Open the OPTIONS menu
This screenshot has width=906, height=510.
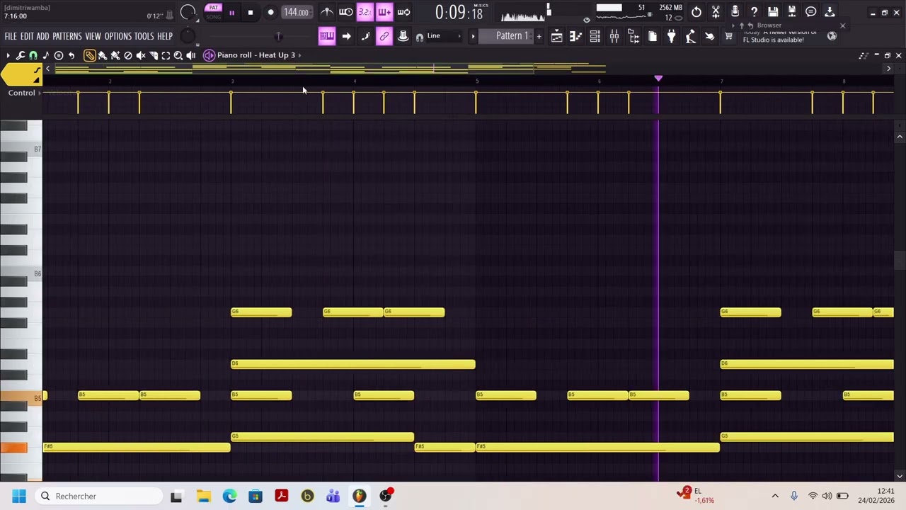point(118,36)
